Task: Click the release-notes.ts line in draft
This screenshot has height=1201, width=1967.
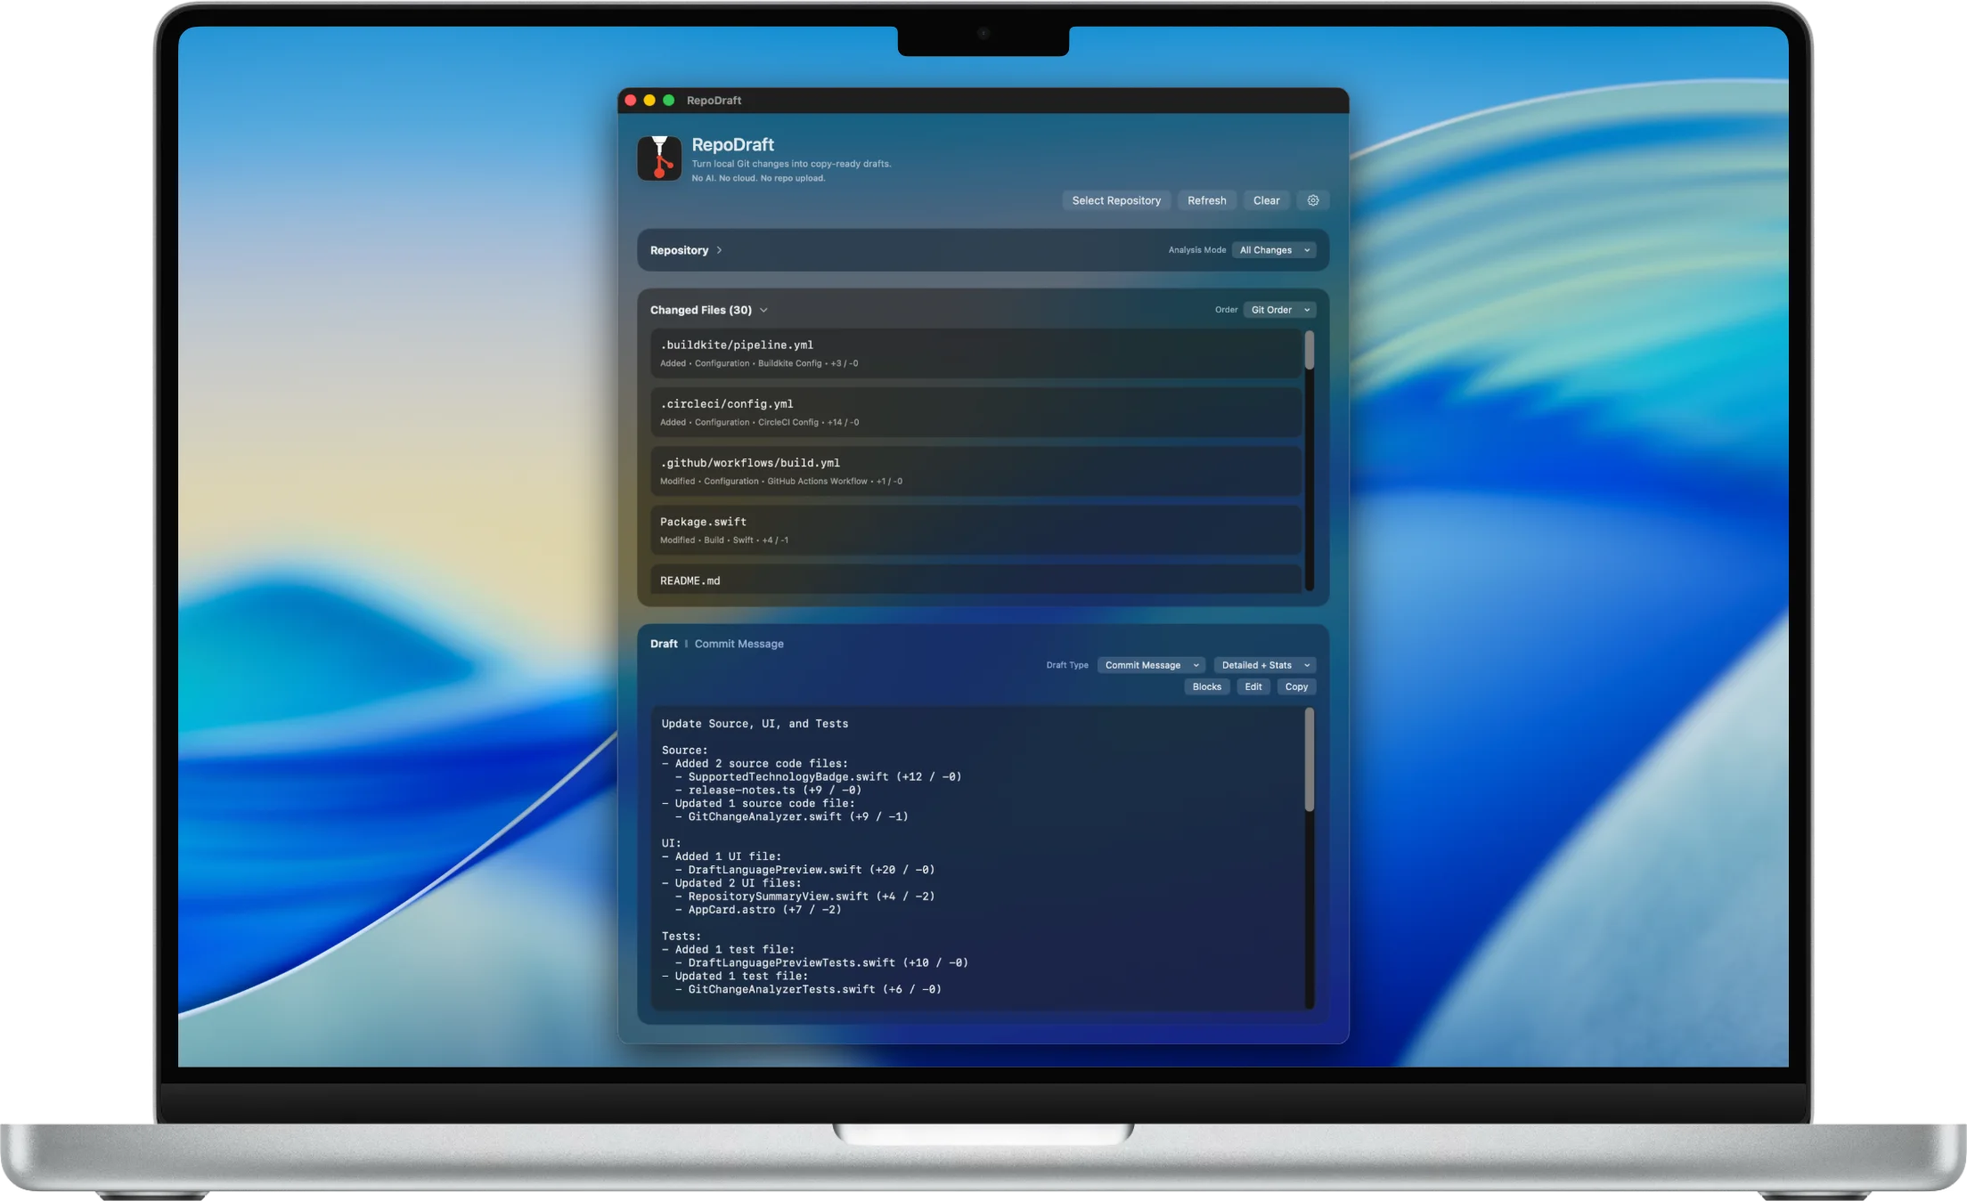Action: pyautogui.click(x=768, y=790)
